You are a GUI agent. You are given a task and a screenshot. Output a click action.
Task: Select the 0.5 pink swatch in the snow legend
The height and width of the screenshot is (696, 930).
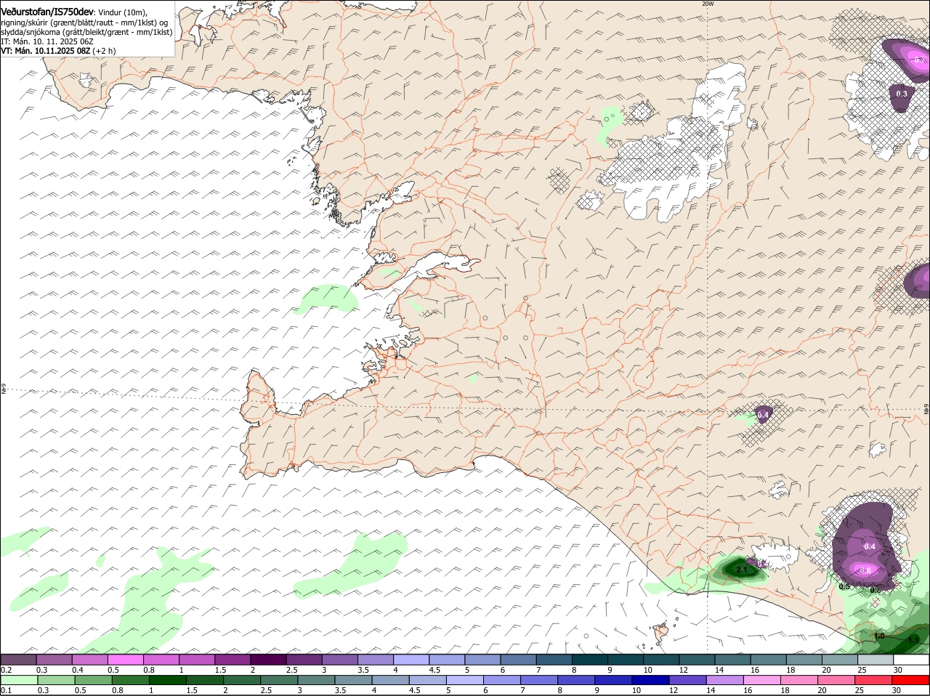[x=126, y=659]
